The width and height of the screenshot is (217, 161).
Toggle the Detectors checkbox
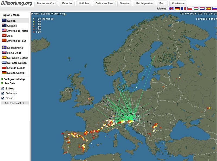(x=3, y=94)
